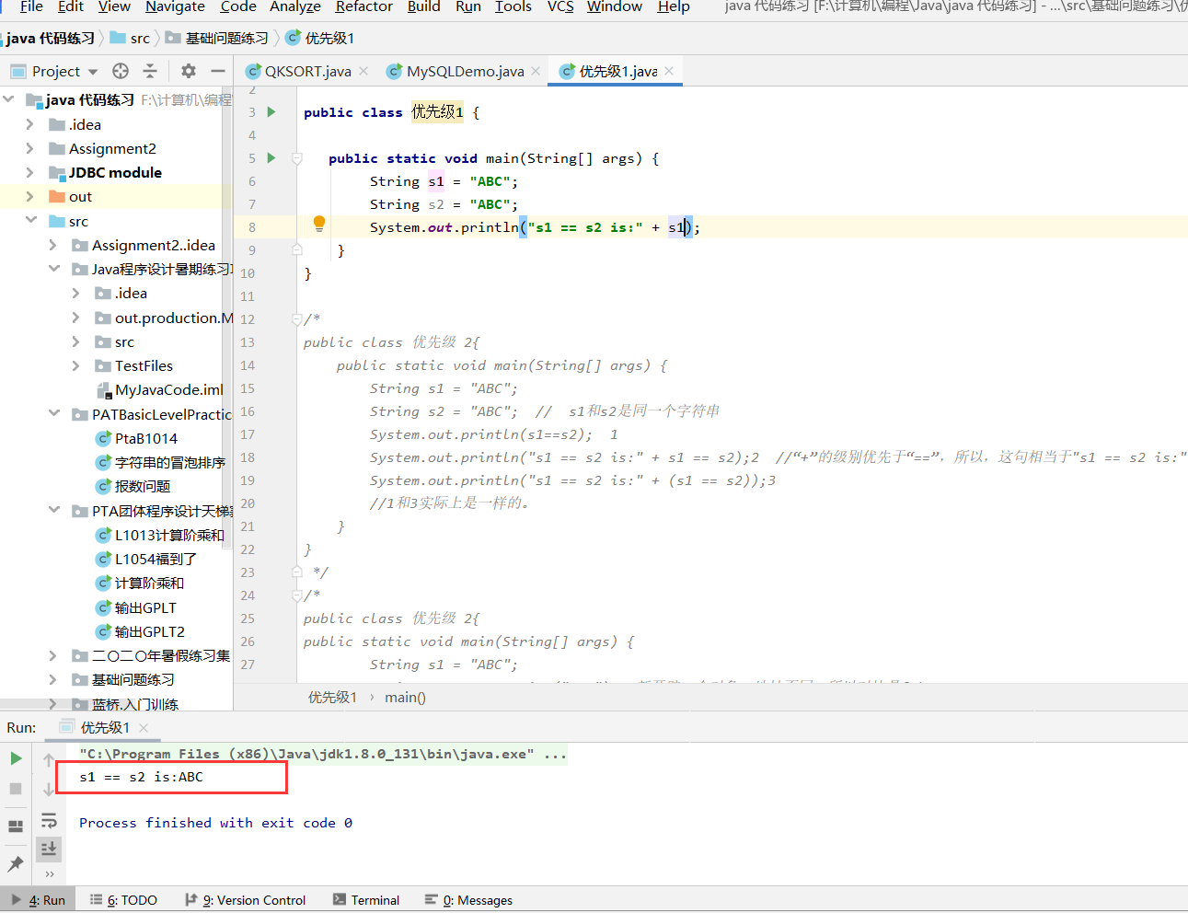Click the up-the-stack-trace arrow in Run panel

tap(49, 759)
